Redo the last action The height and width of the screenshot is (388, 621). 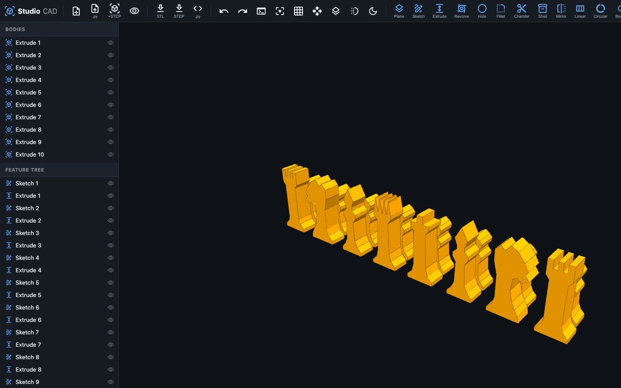tap(242, 11)
